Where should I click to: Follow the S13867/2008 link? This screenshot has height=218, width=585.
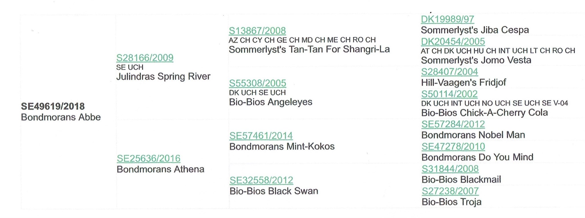[257, 31]
